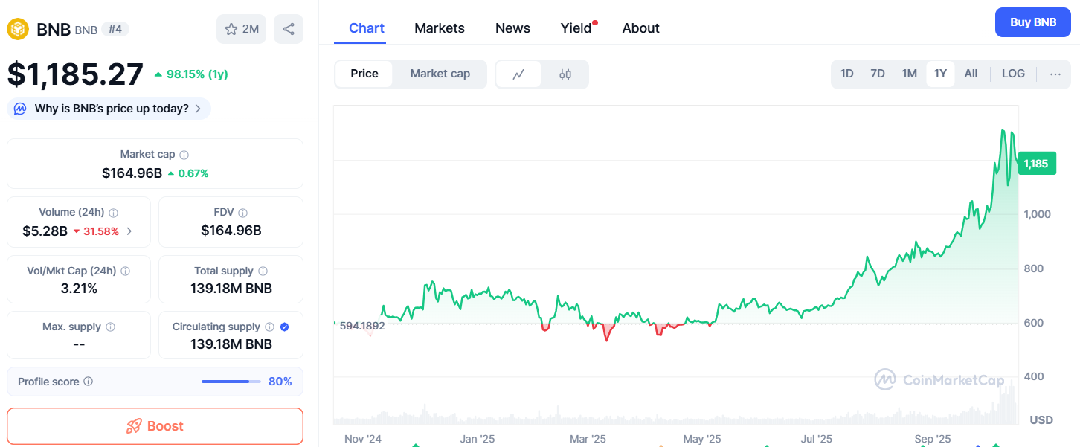The width and height of the screenshot is (1080, 447).
Task: Click the Buy BNB button
Action: tap(1032, 22)
